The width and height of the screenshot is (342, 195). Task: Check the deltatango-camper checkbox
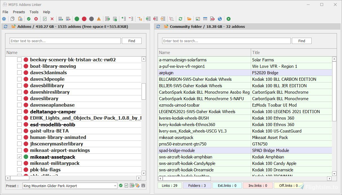[19, 111]
